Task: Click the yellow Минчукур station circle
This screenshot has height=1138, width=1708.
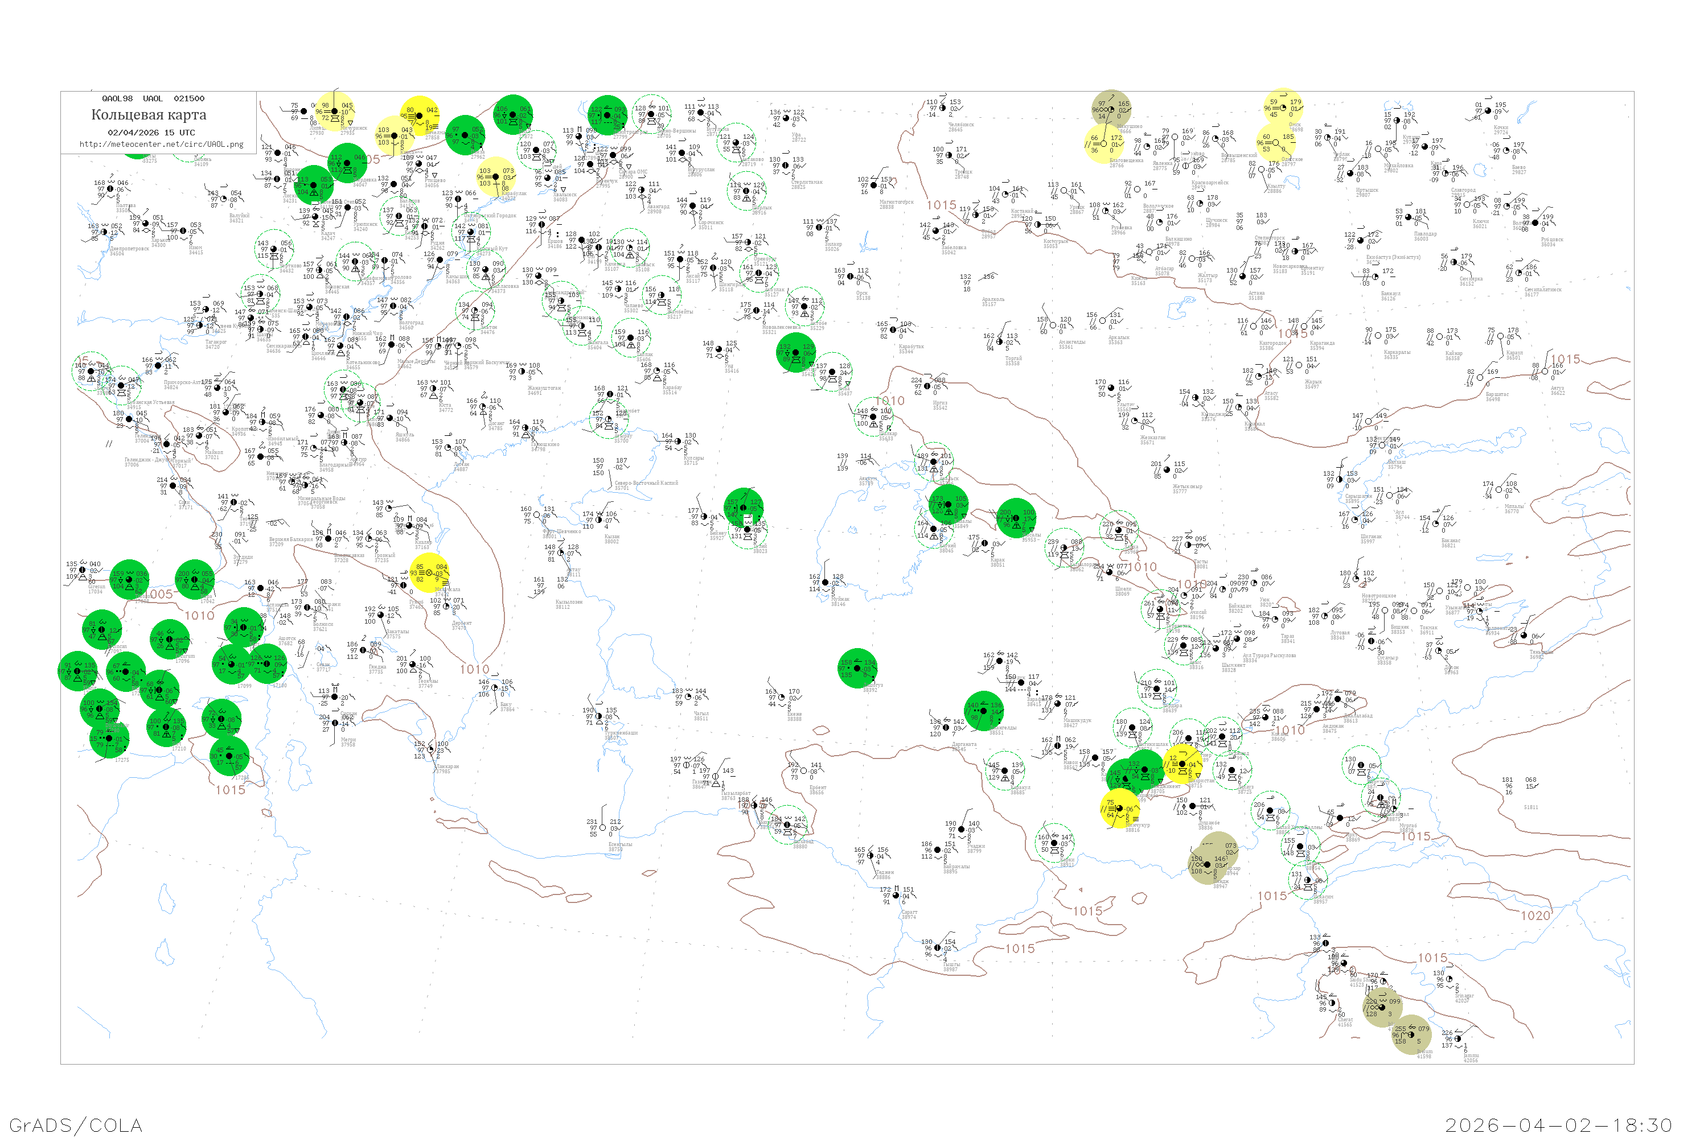Action: tap(1119, 809)
